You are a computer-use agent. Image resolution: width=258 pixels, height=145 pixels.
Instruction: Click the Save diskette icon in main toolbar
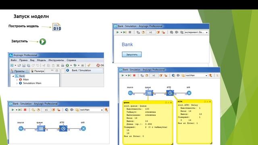[24, 65]
